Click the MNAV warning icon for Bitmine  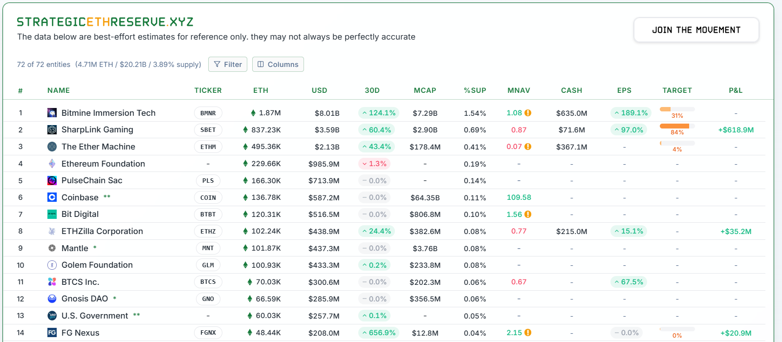528,113
